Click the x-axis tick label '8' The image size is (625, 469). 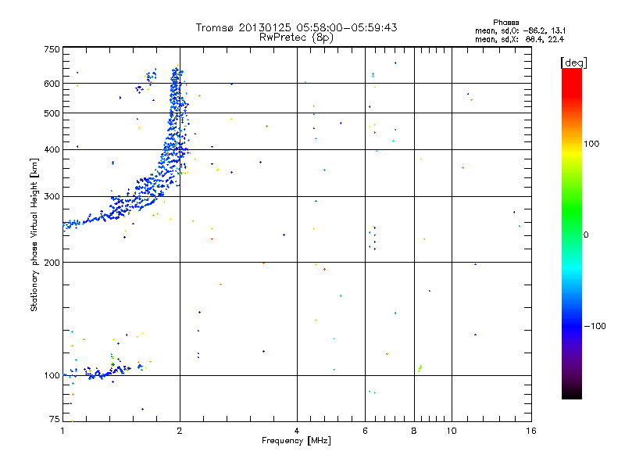414,431
